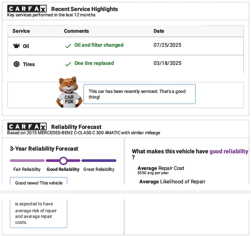Screen dimensions: 251x236
Task: Click the checkmark next to One tire replaced
Action: pos(68,64)
